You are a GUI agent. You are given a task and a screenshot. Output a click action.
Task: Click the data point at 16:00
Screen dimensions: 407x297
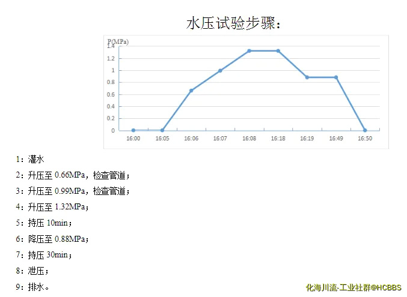click(133, 130)
